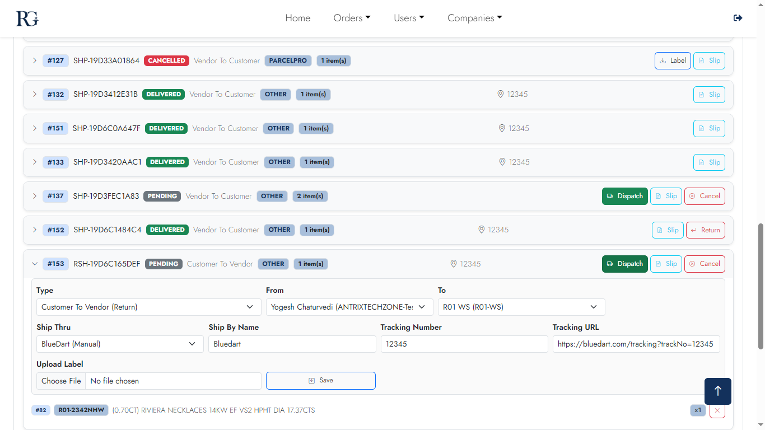765x430 pixels.
Task: Open the Orders menu
Action: click(352, 18)
